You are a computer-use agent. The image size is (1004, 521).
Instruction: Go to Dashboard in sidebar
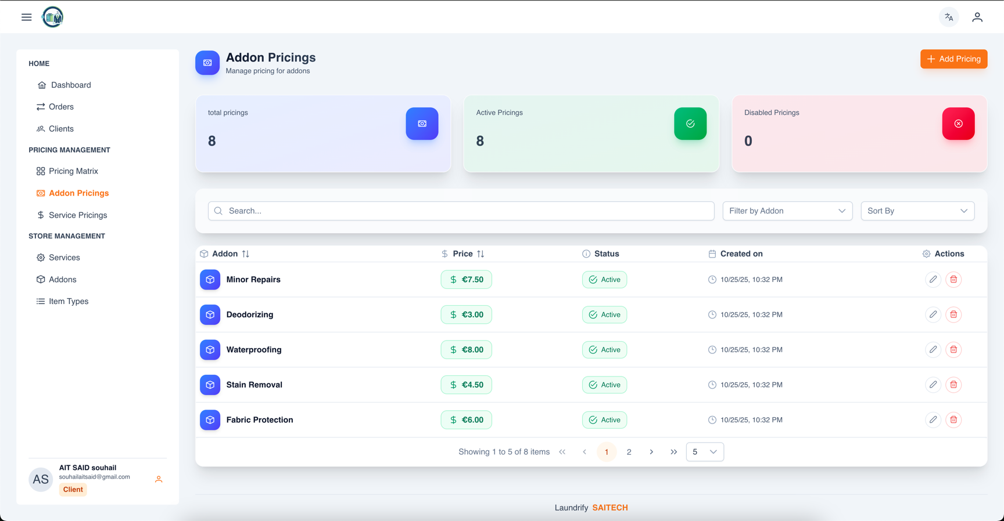pos(64,85)
